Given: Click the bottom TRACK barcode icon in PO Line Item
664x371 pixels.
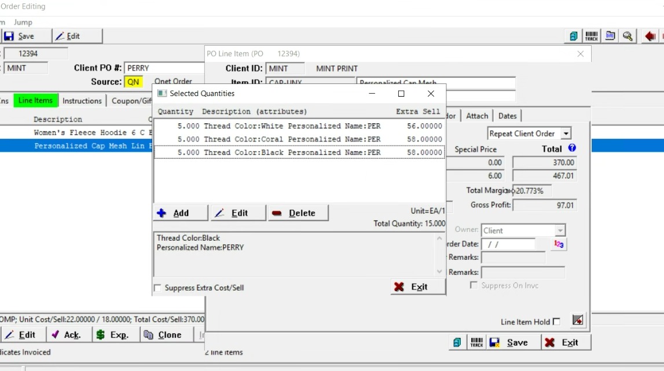Looking at the screenshot, I should point(476,342).
